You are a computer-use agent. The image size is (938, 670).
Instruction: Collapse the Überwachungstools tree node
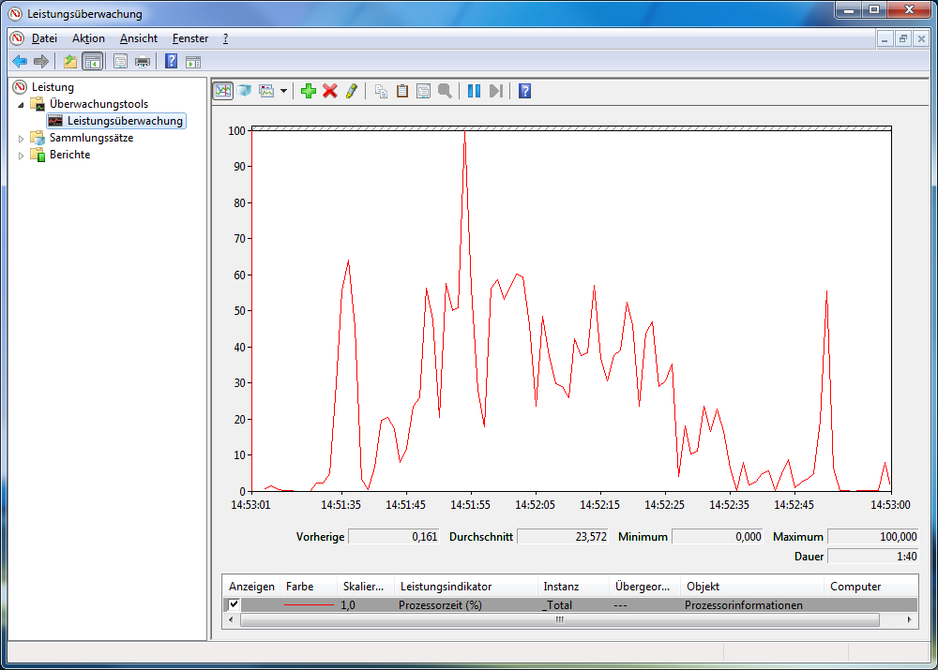22,105
